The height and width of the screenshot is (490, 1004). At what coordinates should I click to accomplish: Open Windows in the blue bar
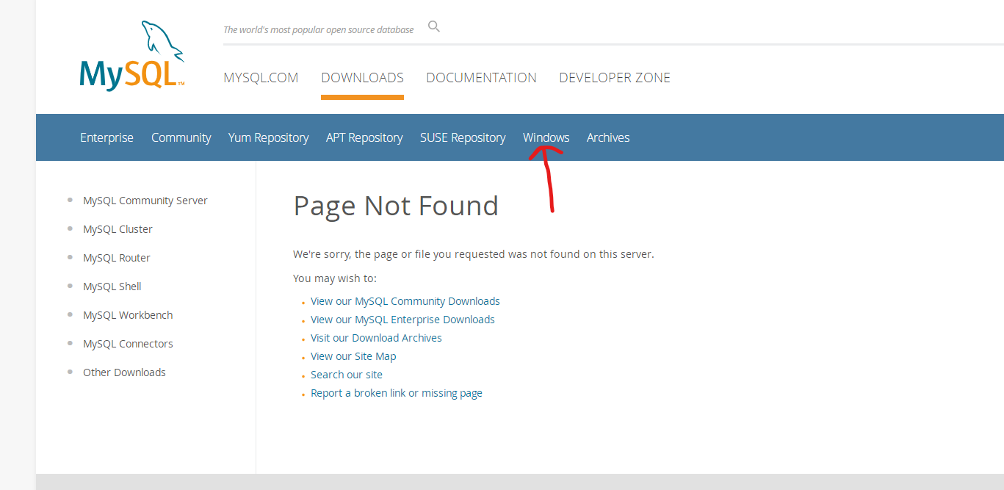[x=546, y=137]
